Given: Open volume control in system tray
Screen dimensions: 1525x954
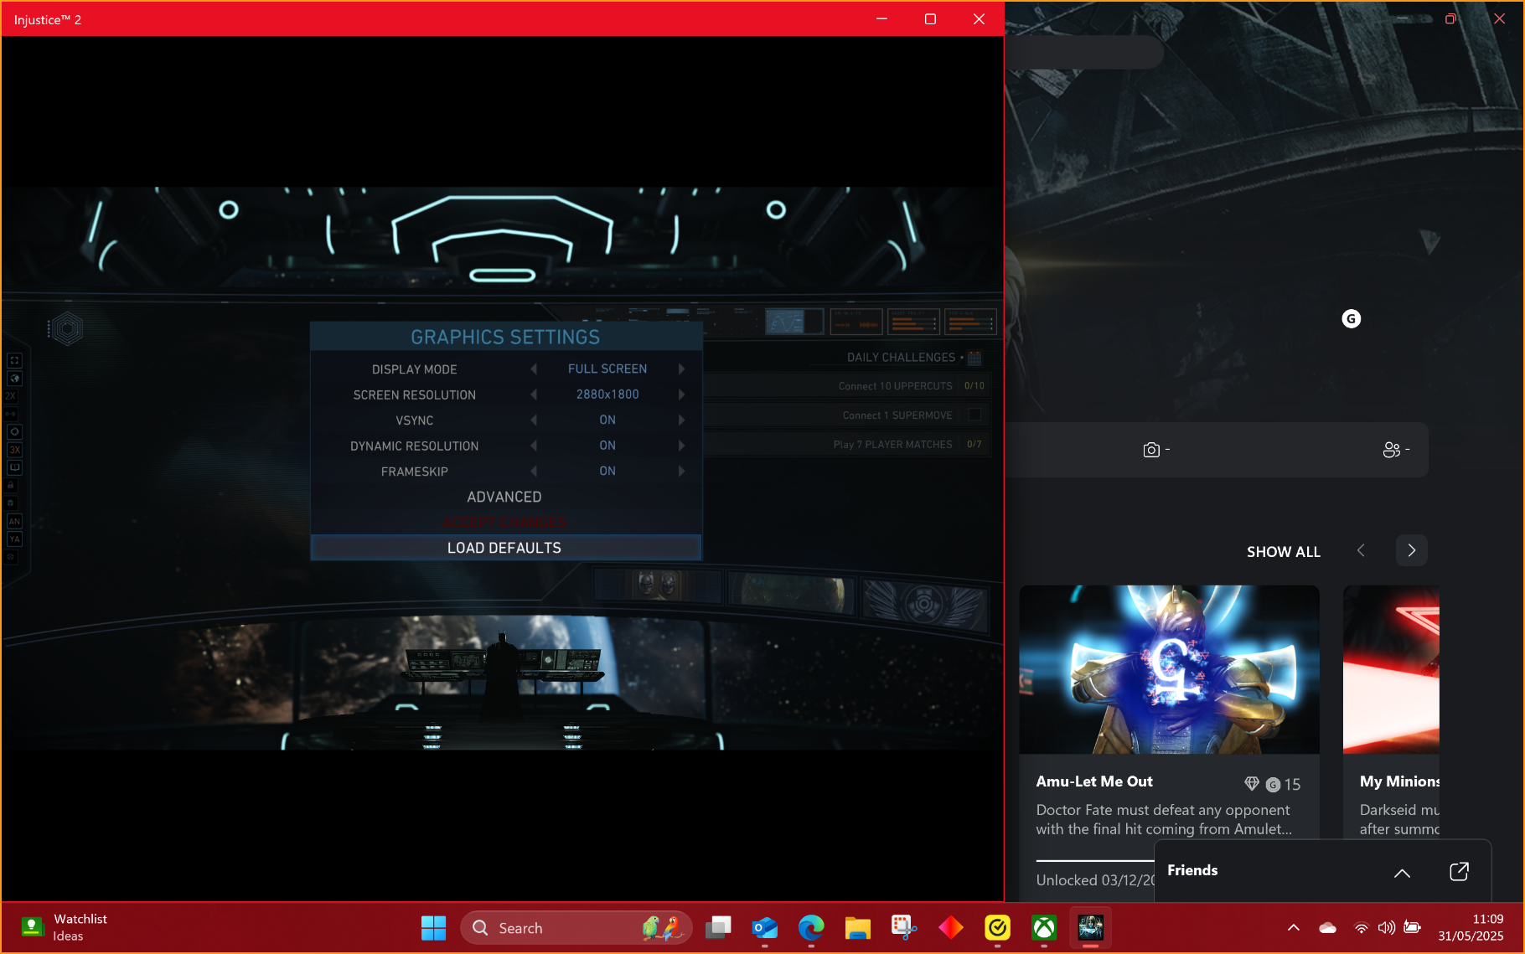Looking at the screenshot, I should 1387,928.
